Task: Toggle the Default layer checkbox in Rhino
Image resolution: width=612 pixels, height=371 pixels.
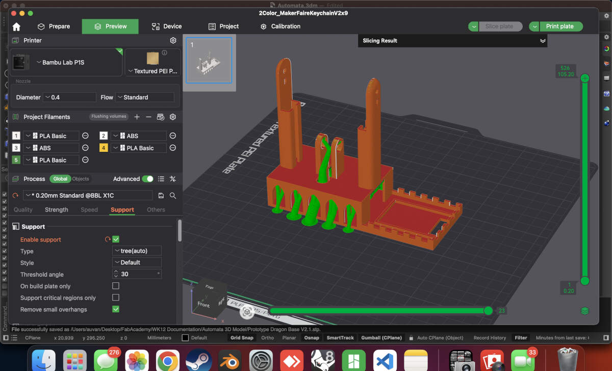Action: [185, 338]
